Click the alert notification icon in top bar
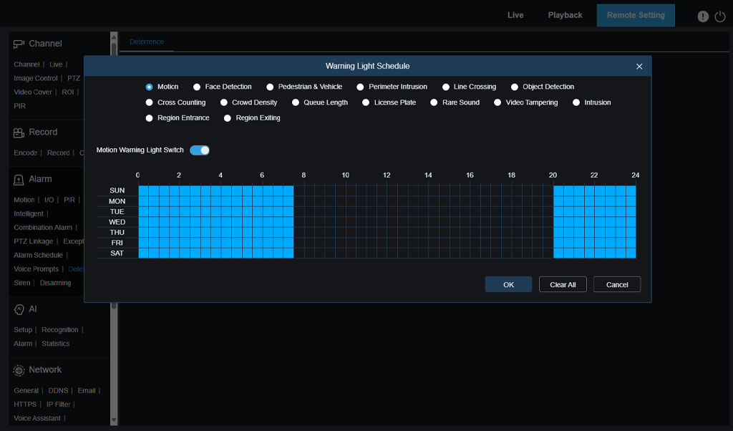 (x=703, y=16)
